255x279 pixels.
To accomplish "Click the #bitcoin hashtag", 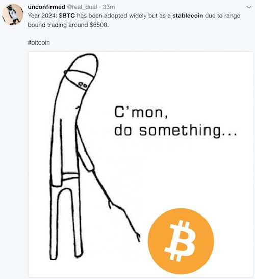I will pyautogui.click(x=39, y=42).
